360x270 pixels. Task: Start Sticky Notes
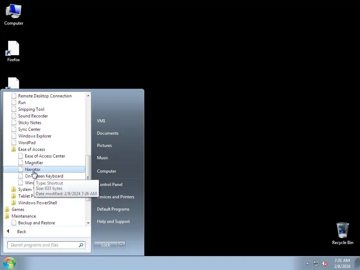tap(30, 122)
